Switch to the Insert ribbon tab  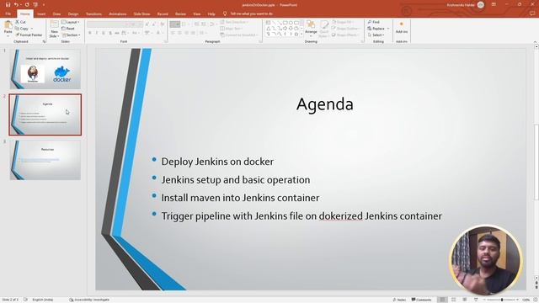coord(41,14)
